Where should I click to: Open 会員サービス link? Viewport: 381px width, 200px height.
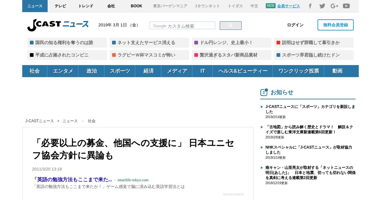point(288,6)
